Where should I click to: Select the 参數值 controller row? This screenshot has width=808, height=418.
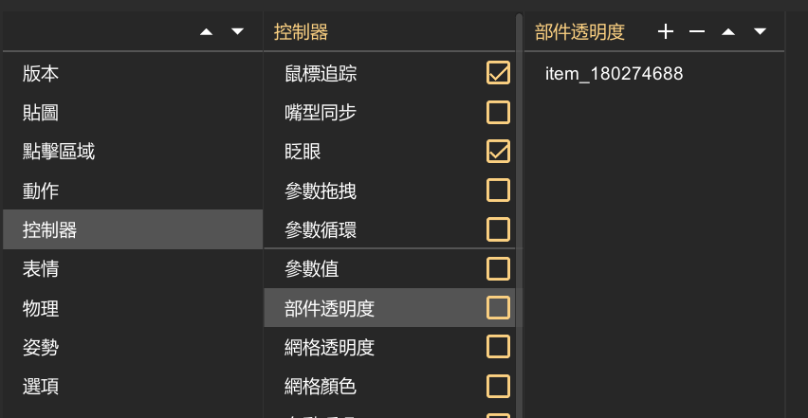click(x=390, y=269)
